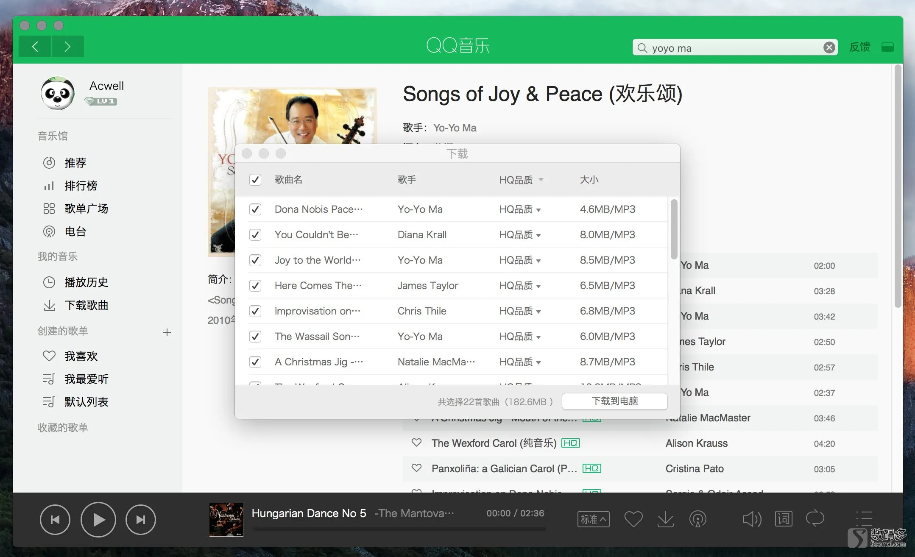This screenshot has width=915, height=557.
Task: Open 推荐 in the sidebar
Action: tap(75, 163)
